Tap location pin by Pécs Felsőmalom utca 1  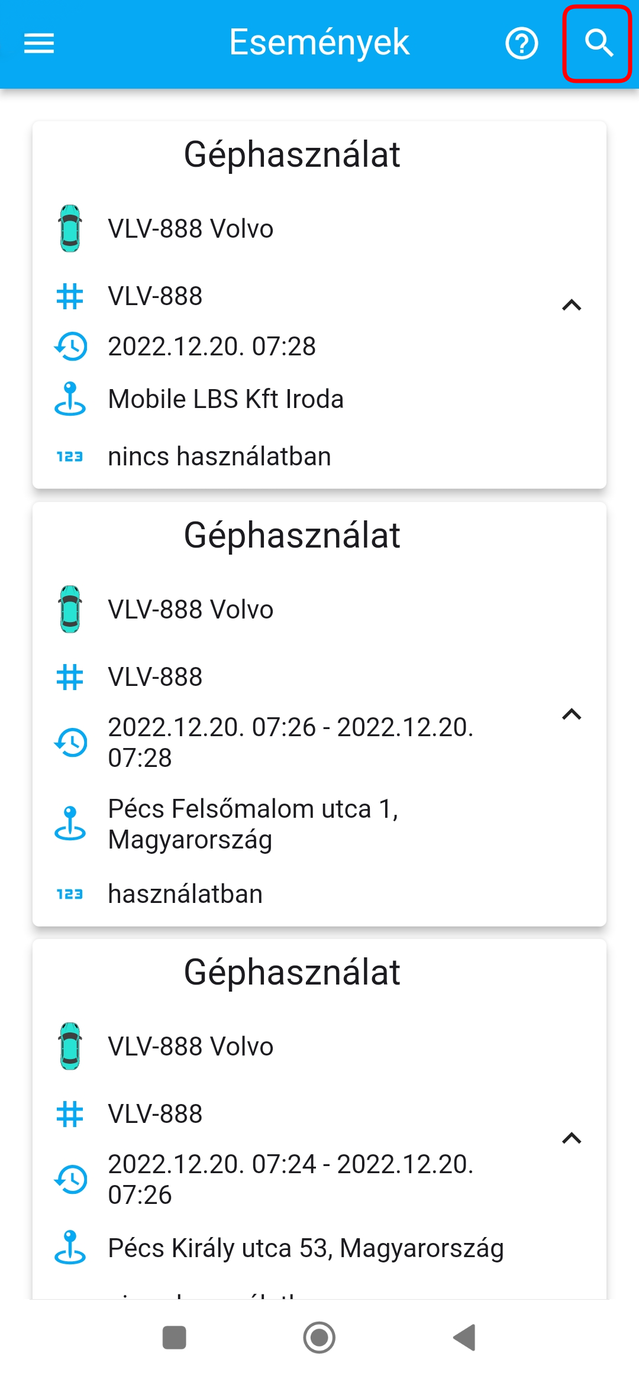(70, 824)
